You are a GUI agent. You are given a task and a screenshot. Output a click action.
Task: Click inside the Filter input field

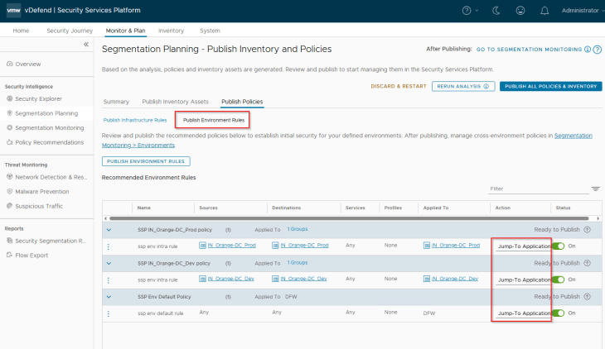[x=537, y=189]
